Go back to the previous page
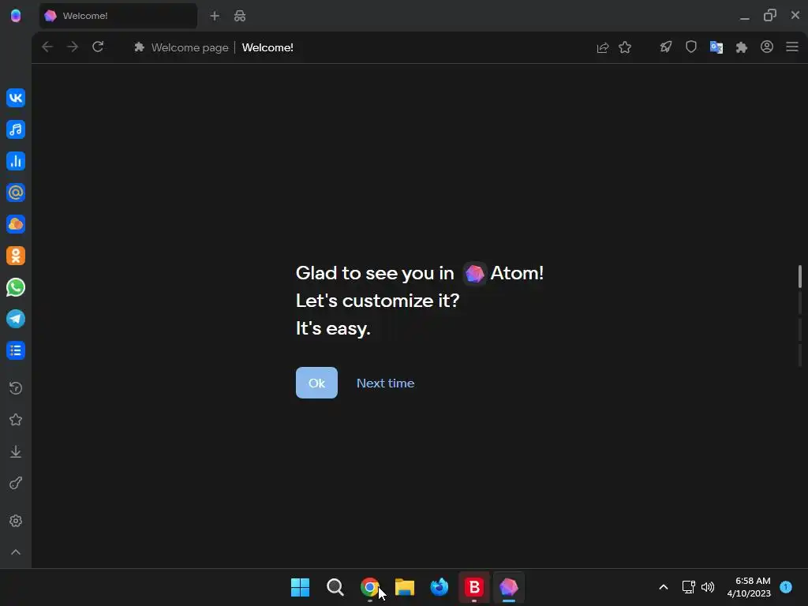The width and height of the screenshot is (808, 606). point(47,47)
